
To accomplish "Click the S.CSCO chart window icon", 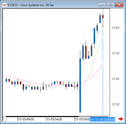I will tap(5, 5).
